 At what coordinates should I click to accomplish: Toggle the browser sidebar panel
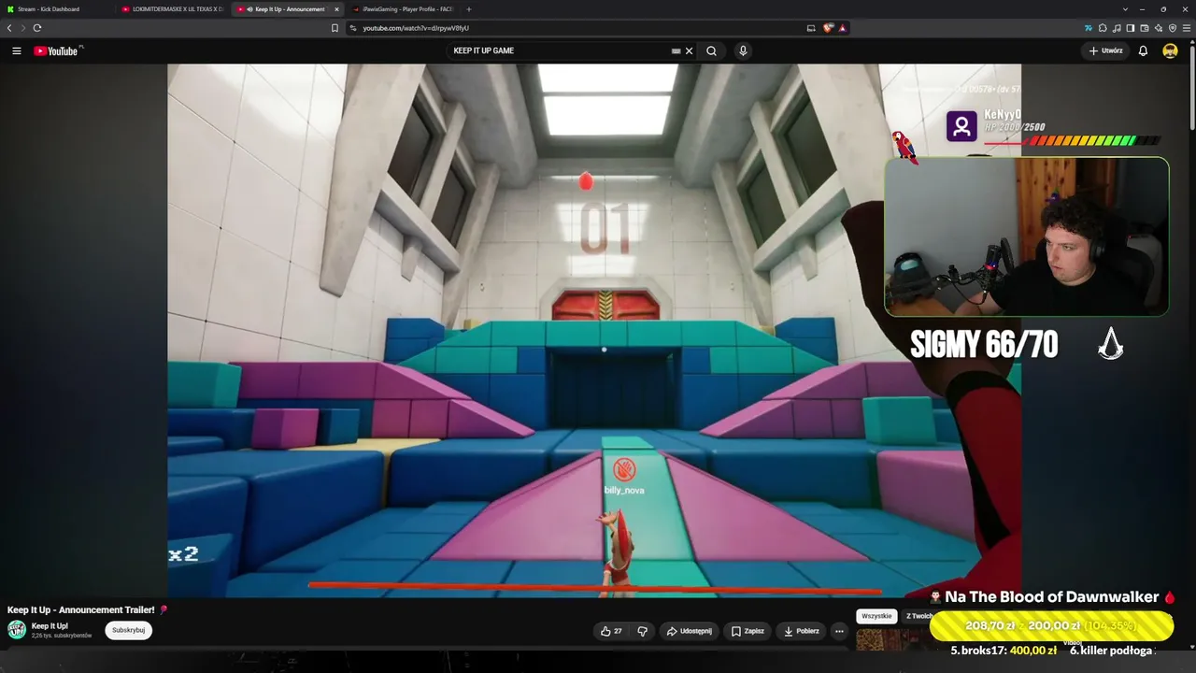pos(1131,28)
